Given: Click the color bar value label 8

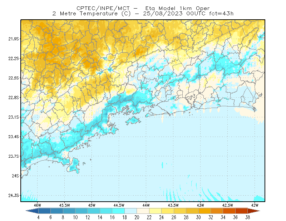Looking at the screenshot, I should pyautogui.click(x=63, y=217).
